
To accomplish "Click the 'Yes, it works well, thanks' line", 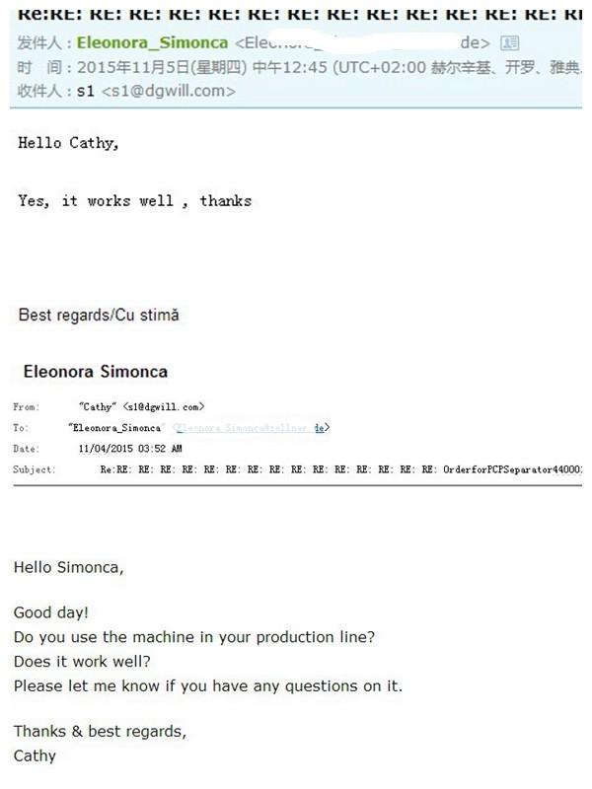I will (x=135, y=200).
